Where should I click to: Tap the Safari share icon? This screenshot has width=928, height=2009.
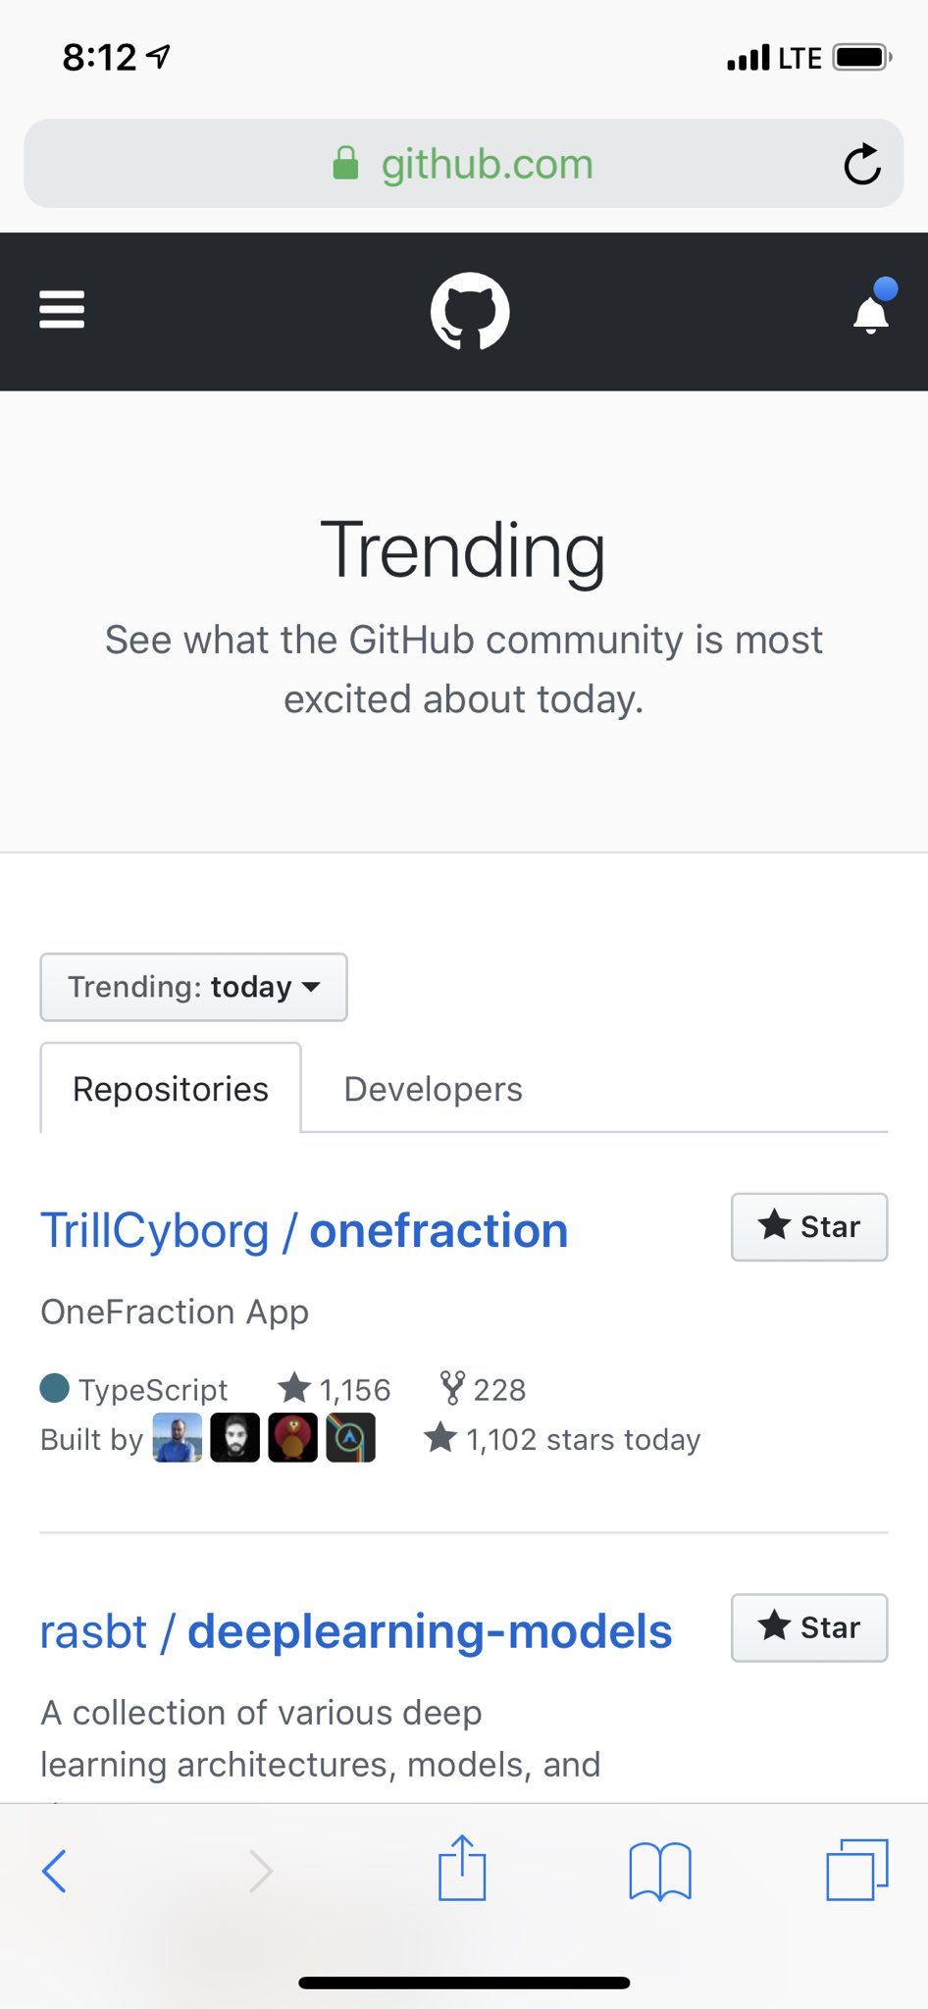[462, 1869]
